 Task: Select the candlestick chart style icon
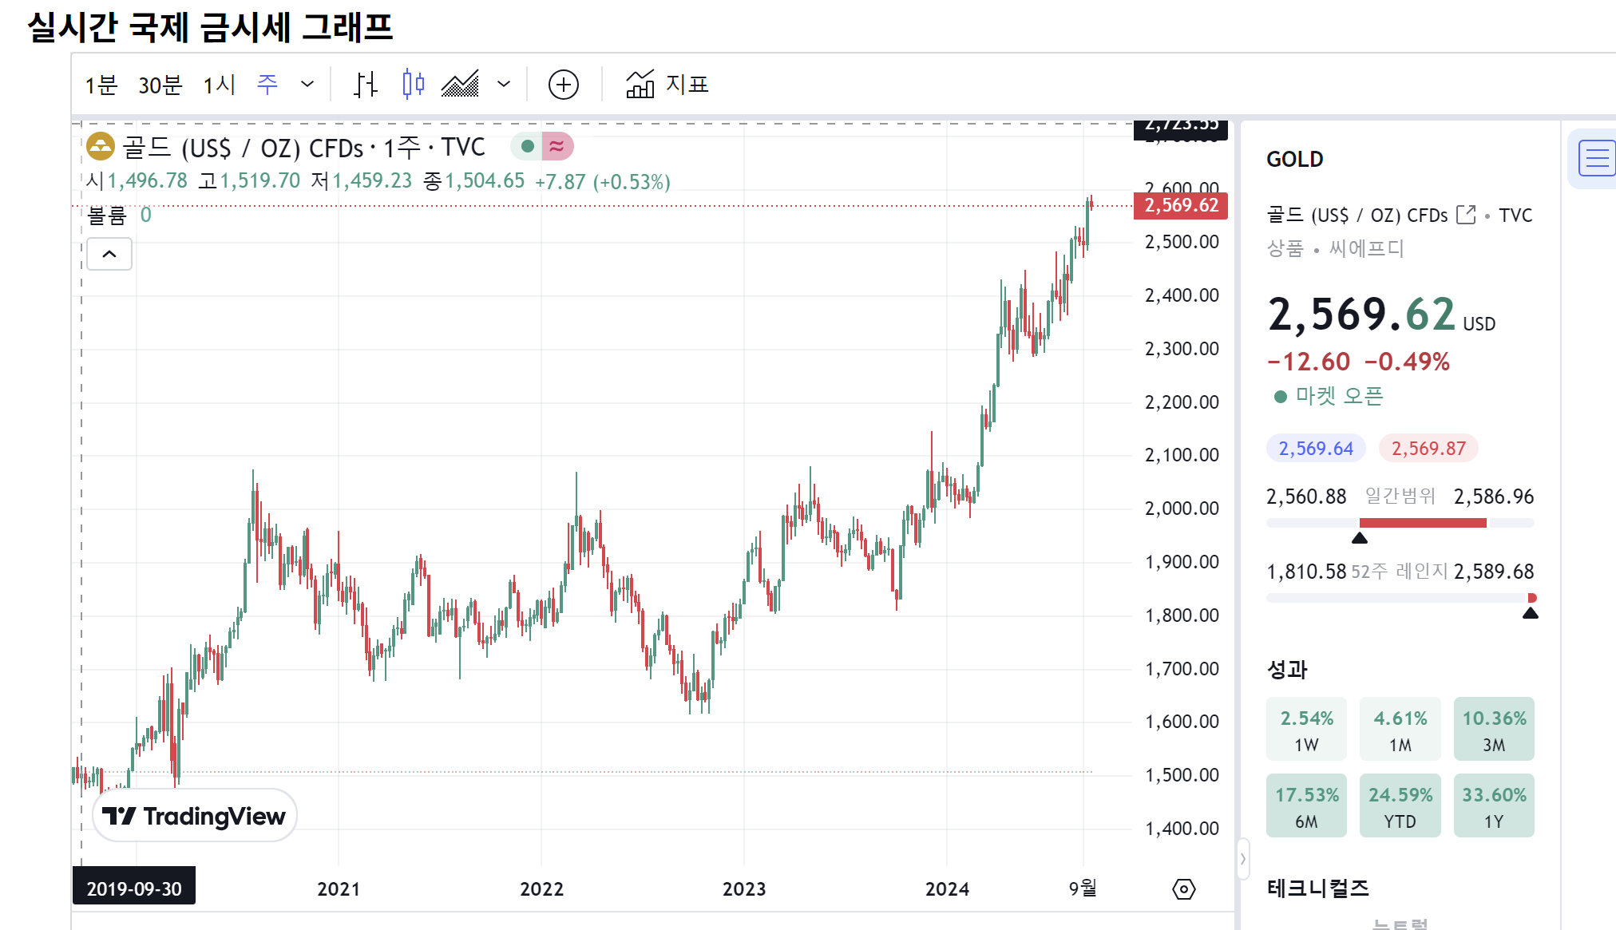pyautogui.click(x=413, y=84)
